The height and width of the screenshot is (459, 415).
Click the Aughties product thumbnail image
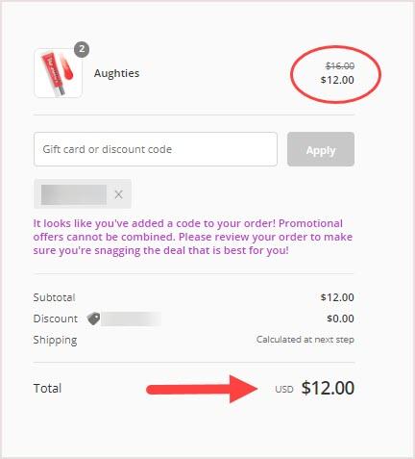coord(58,73)
